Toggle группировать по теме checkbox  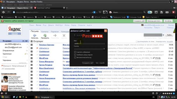[136, 42]
